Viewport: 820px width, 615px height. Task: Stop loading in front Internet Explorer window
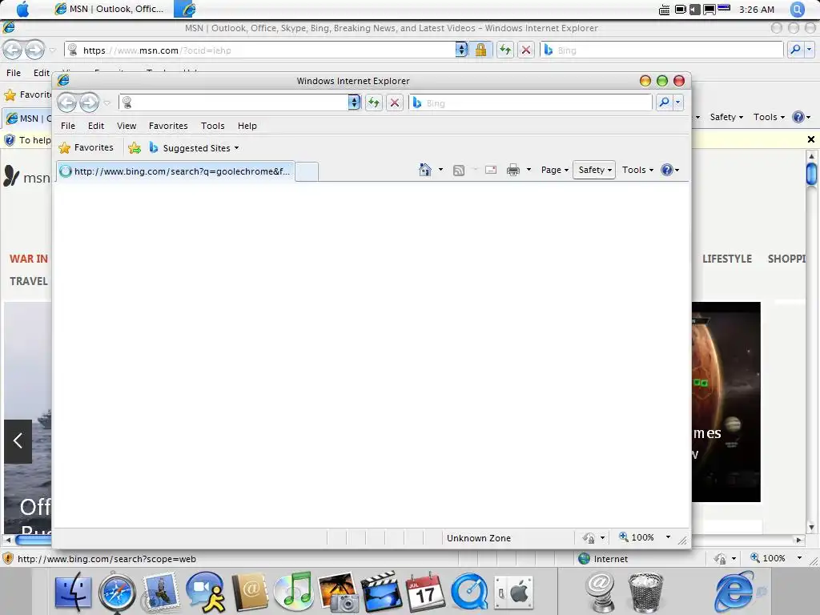(x=395, y=102)
